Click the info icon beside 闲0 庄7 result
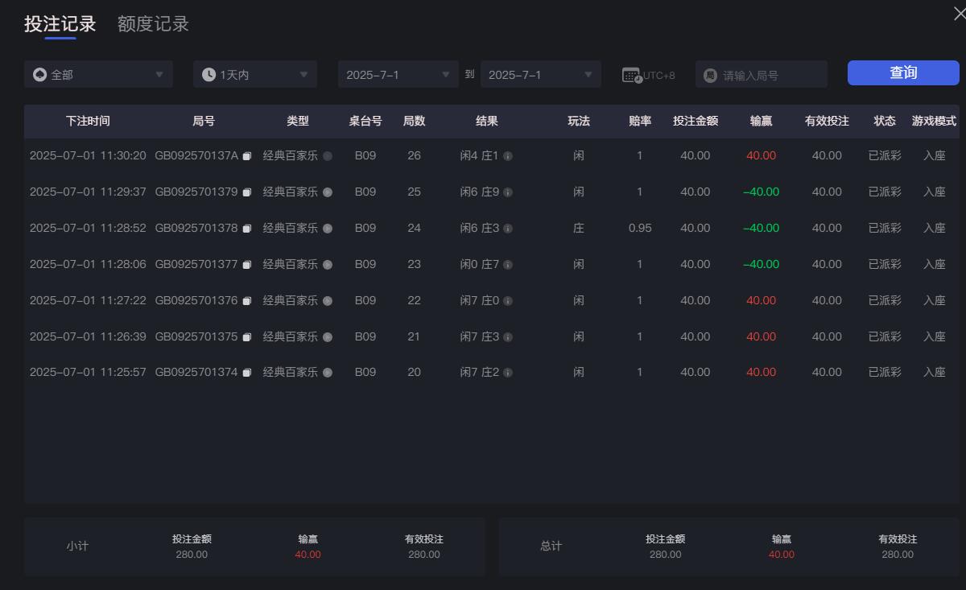 click(506, 264)
